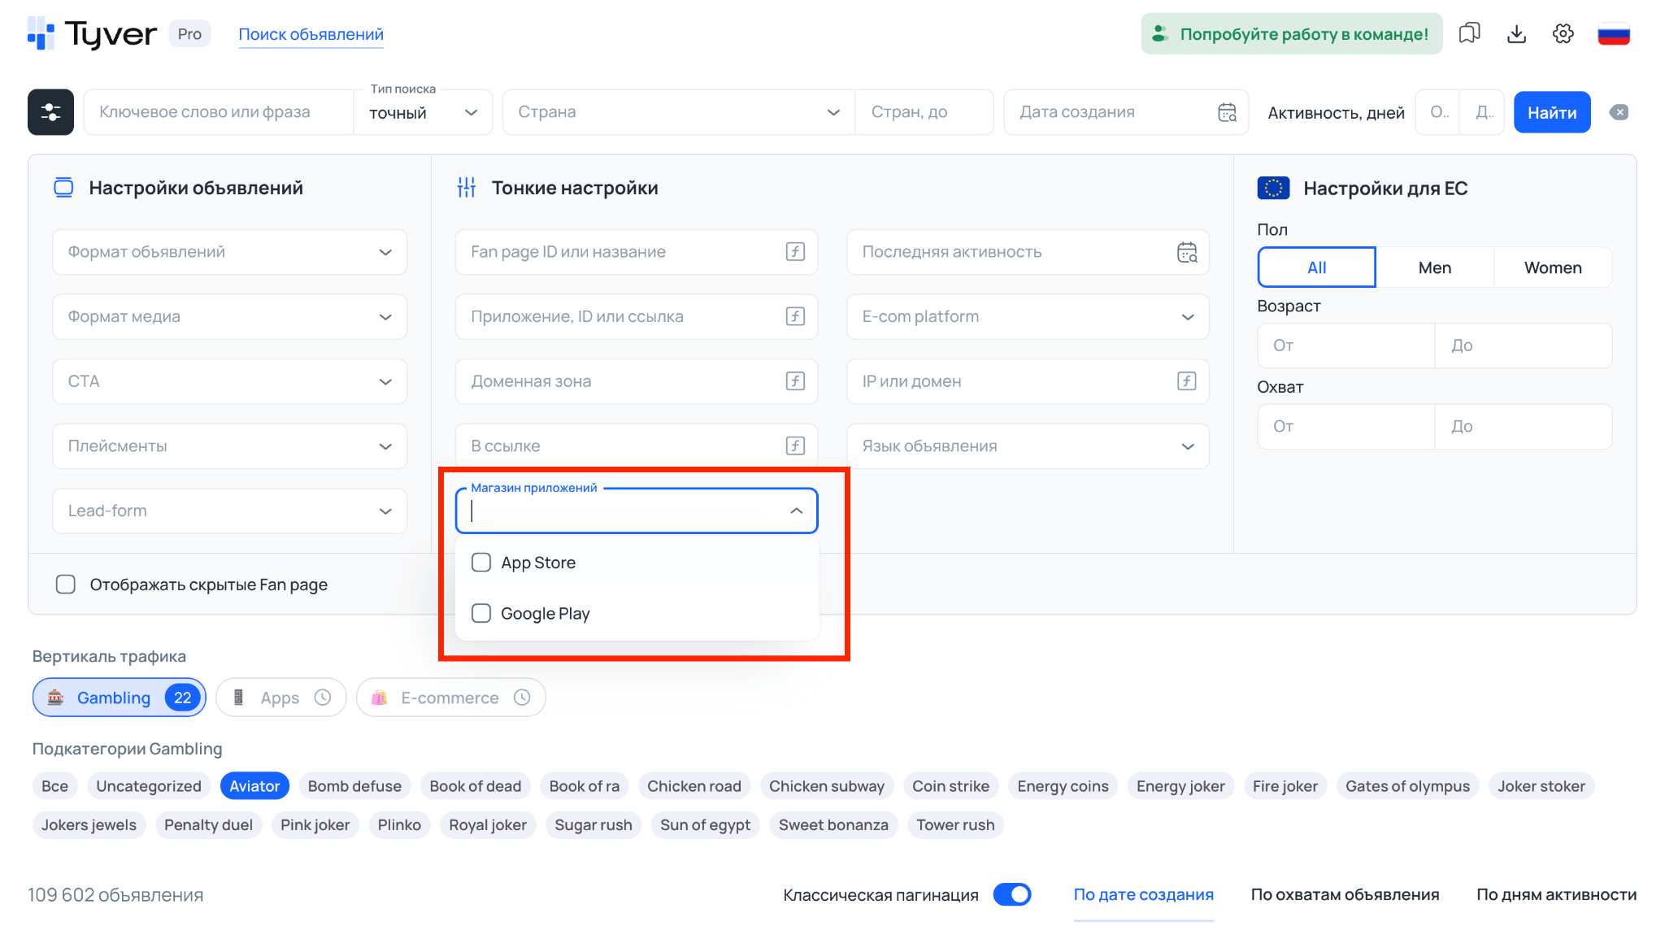
Task: Toggle the filters panel button
Action: [50, 112]
